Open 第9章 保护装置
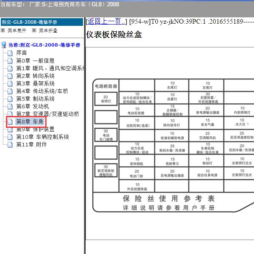This screenshot has height=254, width=254. coord(35,129)
